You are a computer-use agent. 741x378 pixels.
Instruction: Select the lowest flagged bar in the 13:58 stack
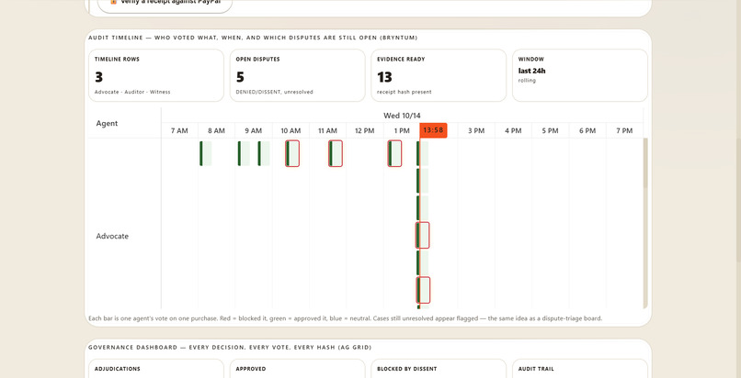[x=423, y=290]
